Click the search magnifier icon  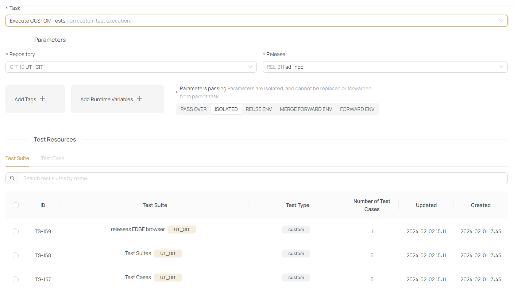(x=12, y=178)
